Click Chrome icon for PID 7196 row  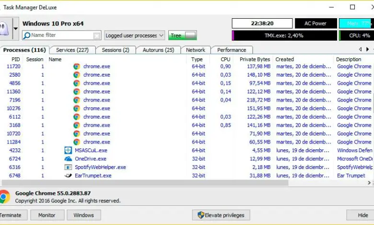click(77, 100)
